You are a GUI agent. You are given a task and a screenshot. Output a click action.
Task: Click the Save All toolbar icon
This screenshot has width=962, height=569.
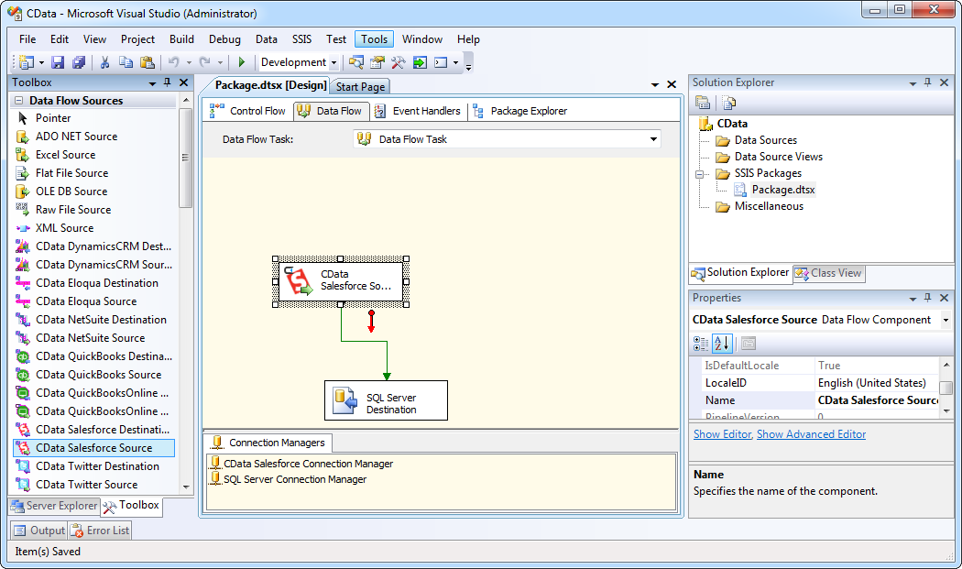tap(79, 62)
